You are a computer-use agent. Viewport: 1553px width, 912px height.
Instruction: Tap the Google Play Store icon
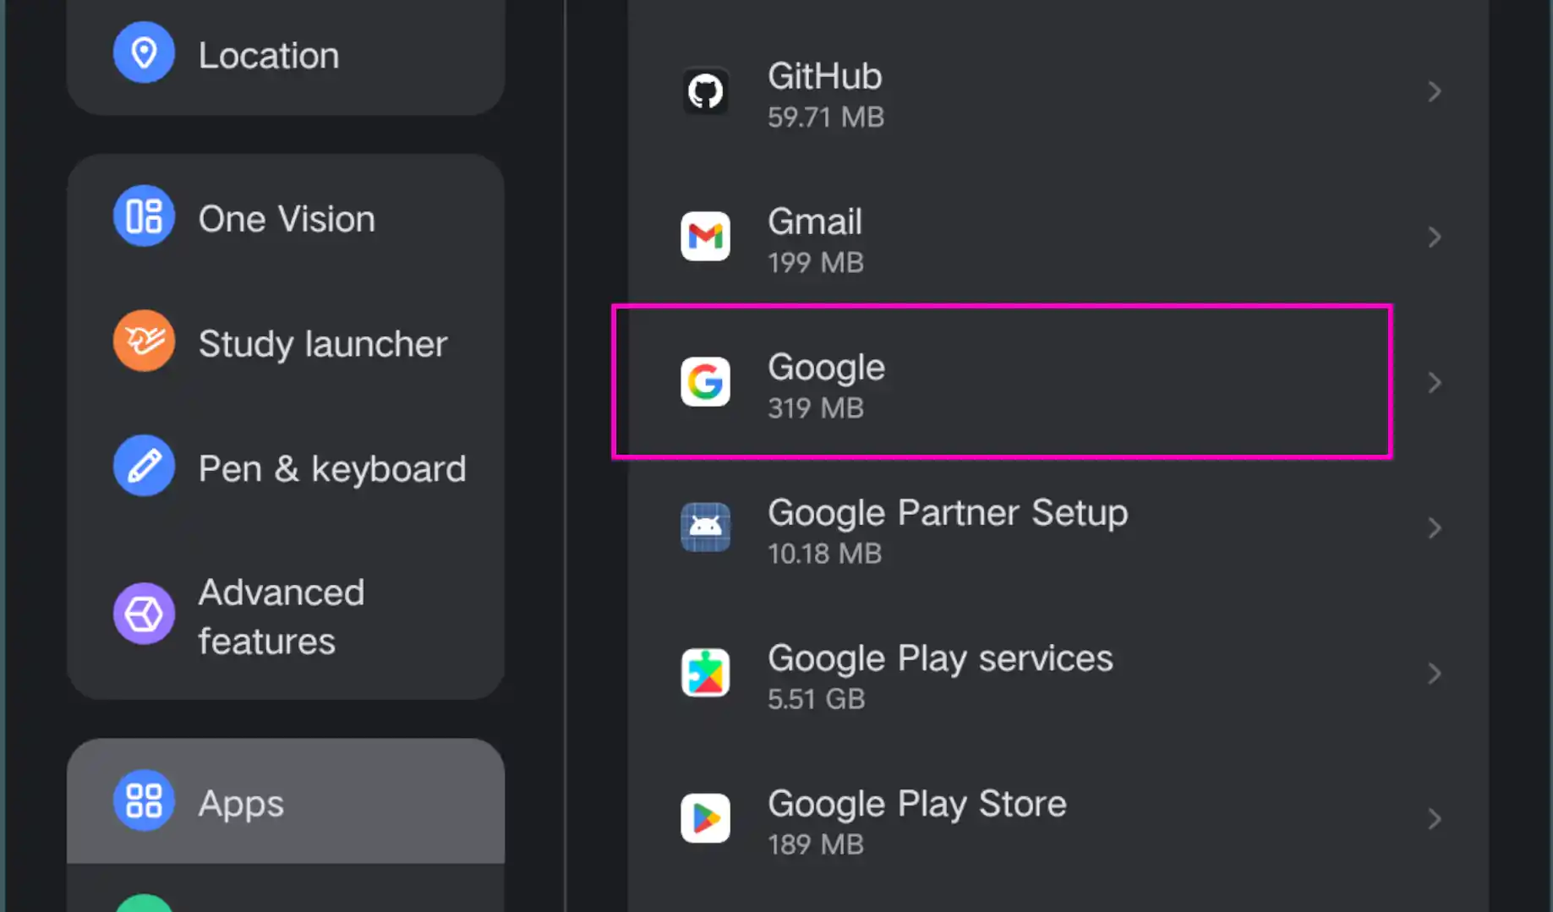(706, 818)
